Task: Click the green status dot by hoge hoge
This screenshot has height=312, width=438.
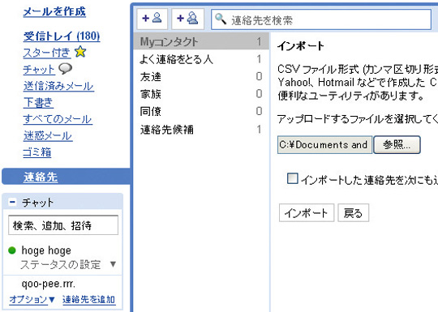Action: pos(12,250)
